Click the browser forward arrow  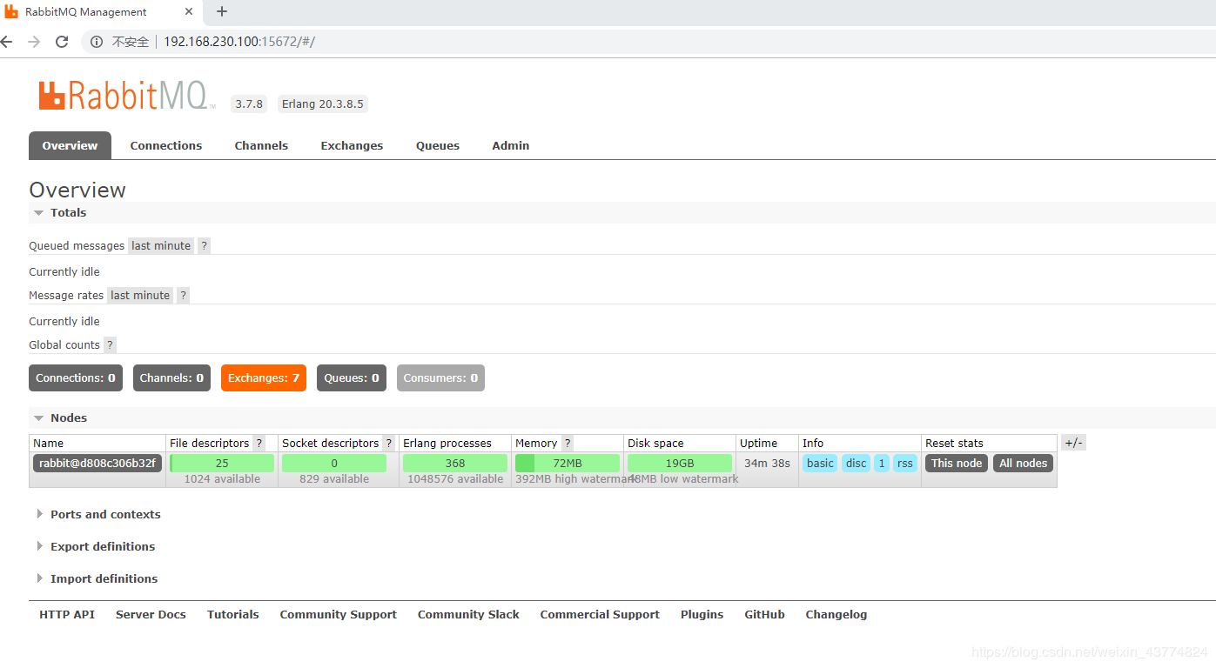pyautogui.click(x=34, y=42)
